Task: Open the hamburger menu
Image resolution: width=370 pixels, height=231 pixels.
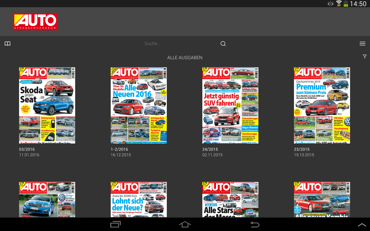Action: tap(362, 44)
